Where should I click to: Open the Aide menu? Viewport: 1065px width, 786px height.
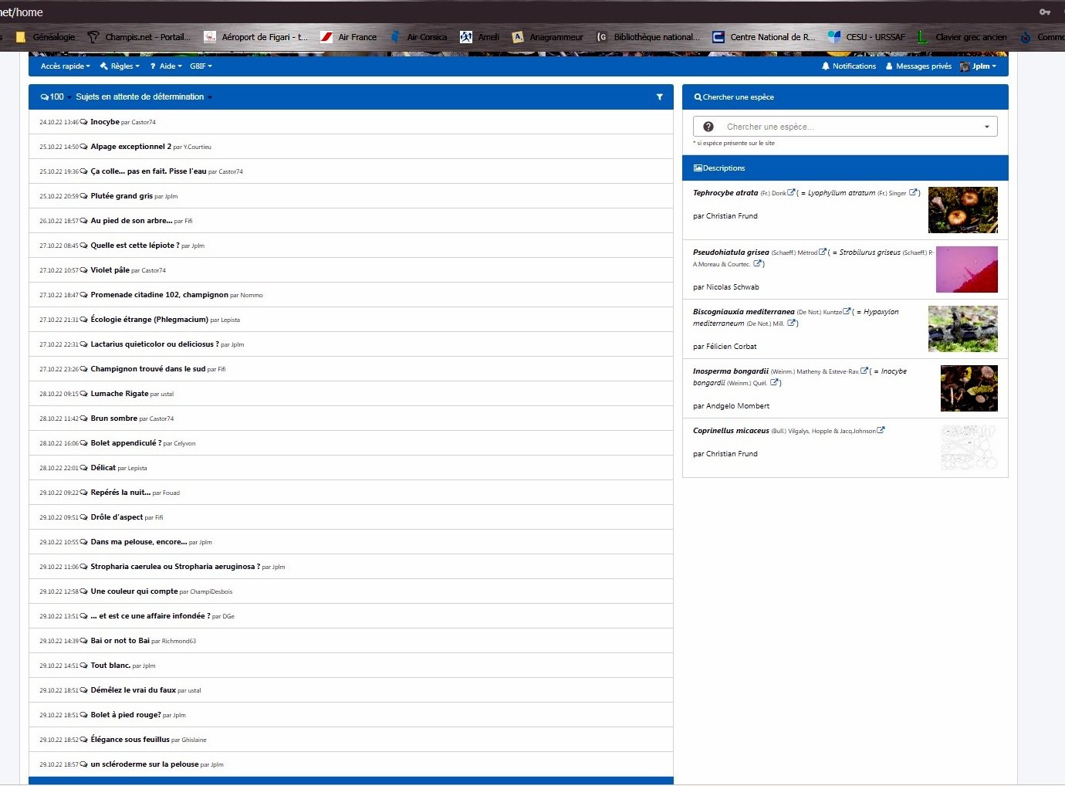coord(166,66)
